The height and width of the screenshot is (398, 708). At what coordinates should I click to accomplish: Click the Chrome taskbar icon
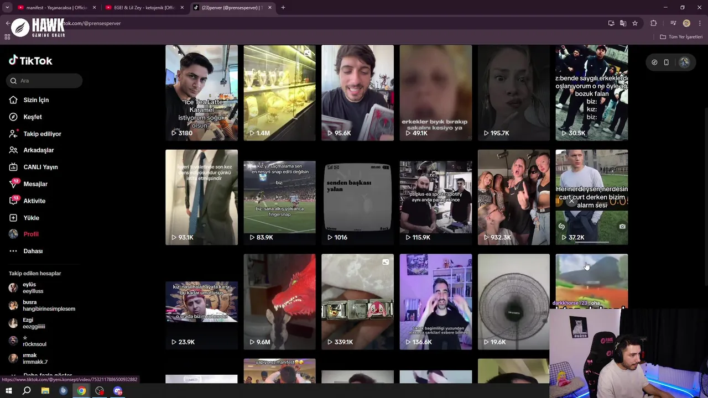click(81, 391)
